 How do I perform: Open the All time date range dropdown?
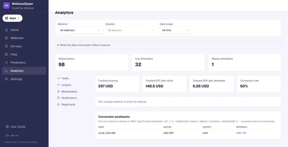coord(176,30)
